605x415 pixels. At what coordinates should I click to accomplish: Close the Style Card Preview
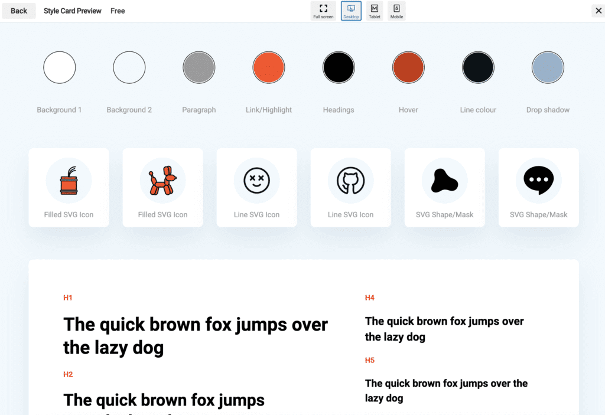click(x=597, y=11)
